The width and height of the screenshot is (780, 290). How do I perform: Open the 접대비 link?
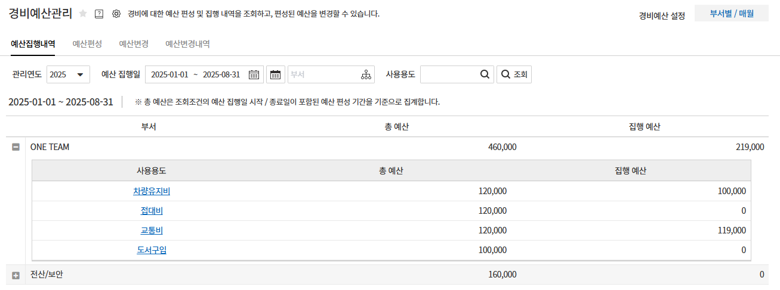pyautogui.click(x=152, y=211)
